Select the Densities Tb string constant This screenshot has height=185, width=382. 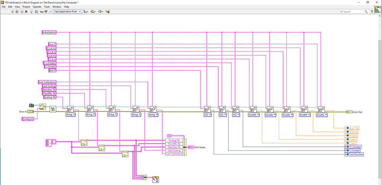tap(49, 90)
